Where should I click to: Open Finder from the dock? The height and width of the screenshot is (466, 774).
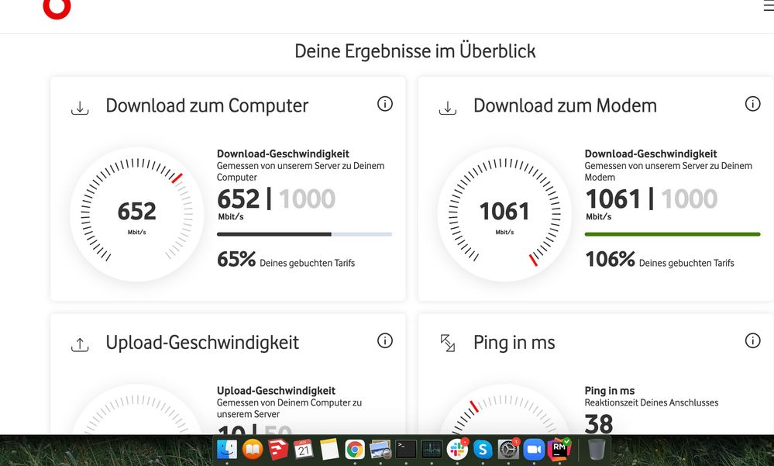[227, 449]
